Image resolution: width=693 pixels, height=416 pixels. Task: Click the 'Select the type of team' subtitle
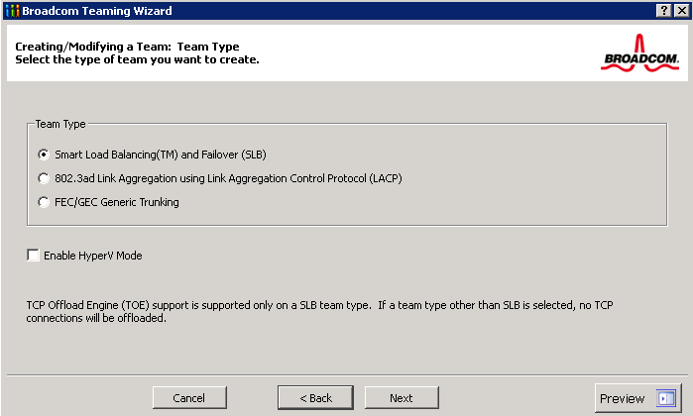(x=137, y=59)
